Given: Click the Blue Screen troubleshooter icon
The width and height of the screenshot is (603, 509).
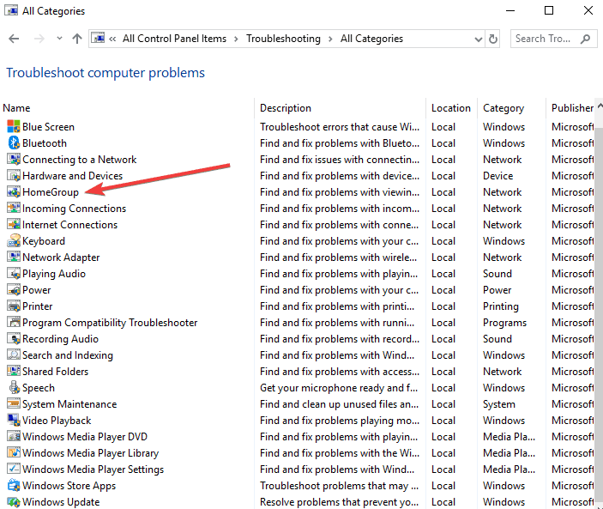Looking at the screenshot, I should 14,126.
